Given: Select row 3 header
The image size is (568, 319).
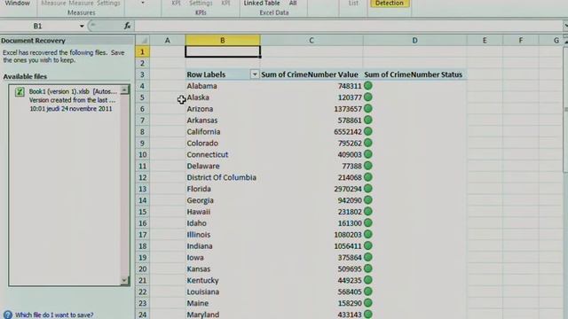Looking at the screenshot, I should 142,74.
